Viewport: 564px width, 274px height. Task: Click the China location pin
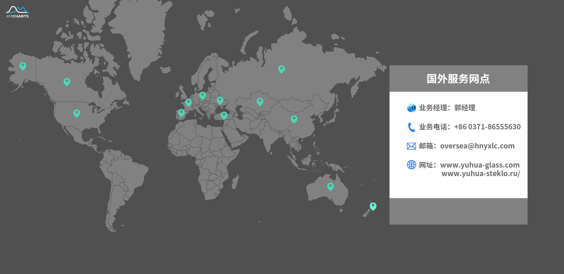click(x=294, y=119)
